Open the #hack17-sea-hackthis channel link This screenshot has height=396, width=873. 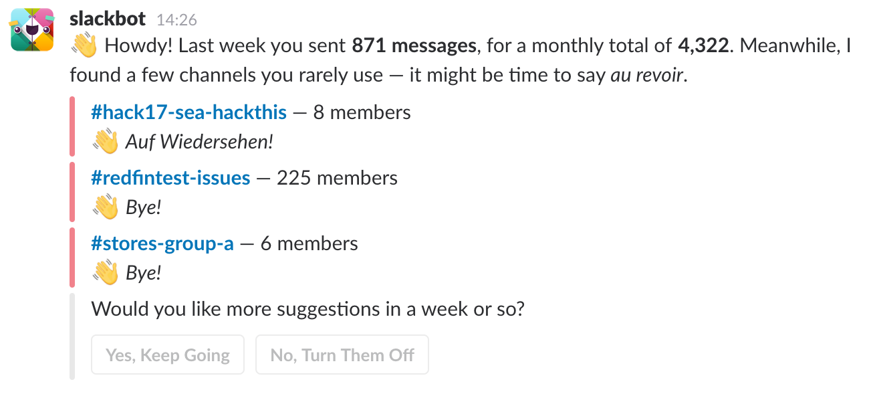(x=189, y=112)
